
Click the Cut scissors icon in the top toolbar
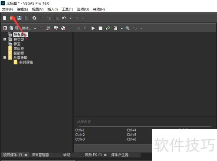point(42,18)
